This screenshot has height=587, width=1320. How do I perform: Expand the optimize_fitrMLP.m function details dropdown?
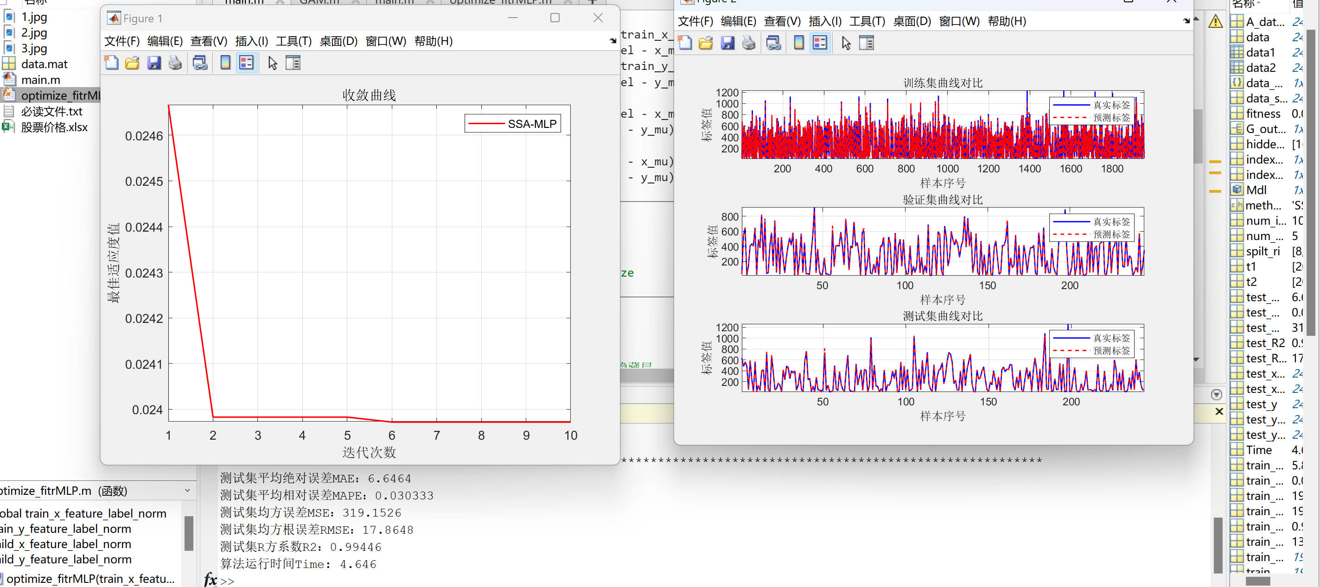[x=187, y=490]
